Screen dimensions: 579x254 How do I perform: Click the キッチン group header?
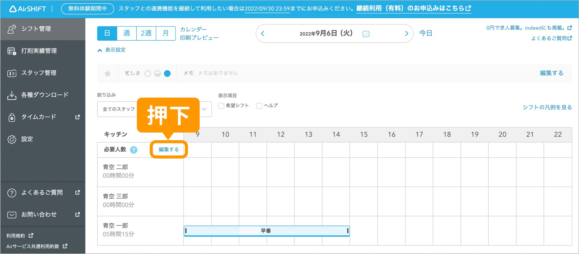(x=115, y=134)
